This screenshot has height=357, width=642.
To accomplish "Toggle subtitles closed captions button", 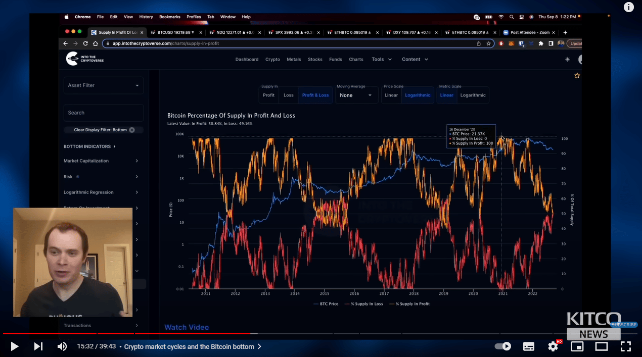I will (529, 346).
